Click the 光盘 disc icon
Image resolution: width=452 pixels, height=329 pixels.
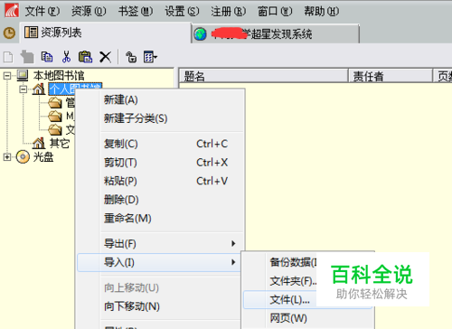pos(23,156)
